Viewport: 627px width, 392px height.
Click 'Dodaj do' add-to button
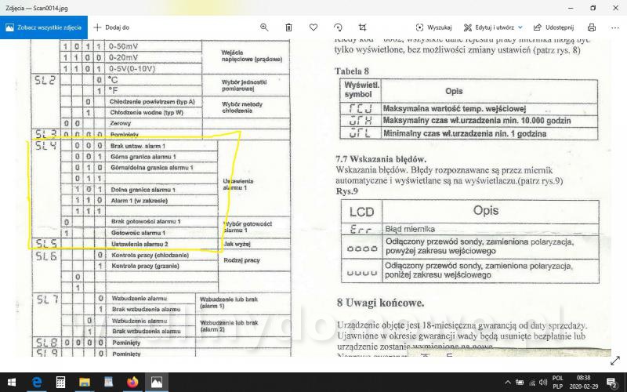(111, 27)
